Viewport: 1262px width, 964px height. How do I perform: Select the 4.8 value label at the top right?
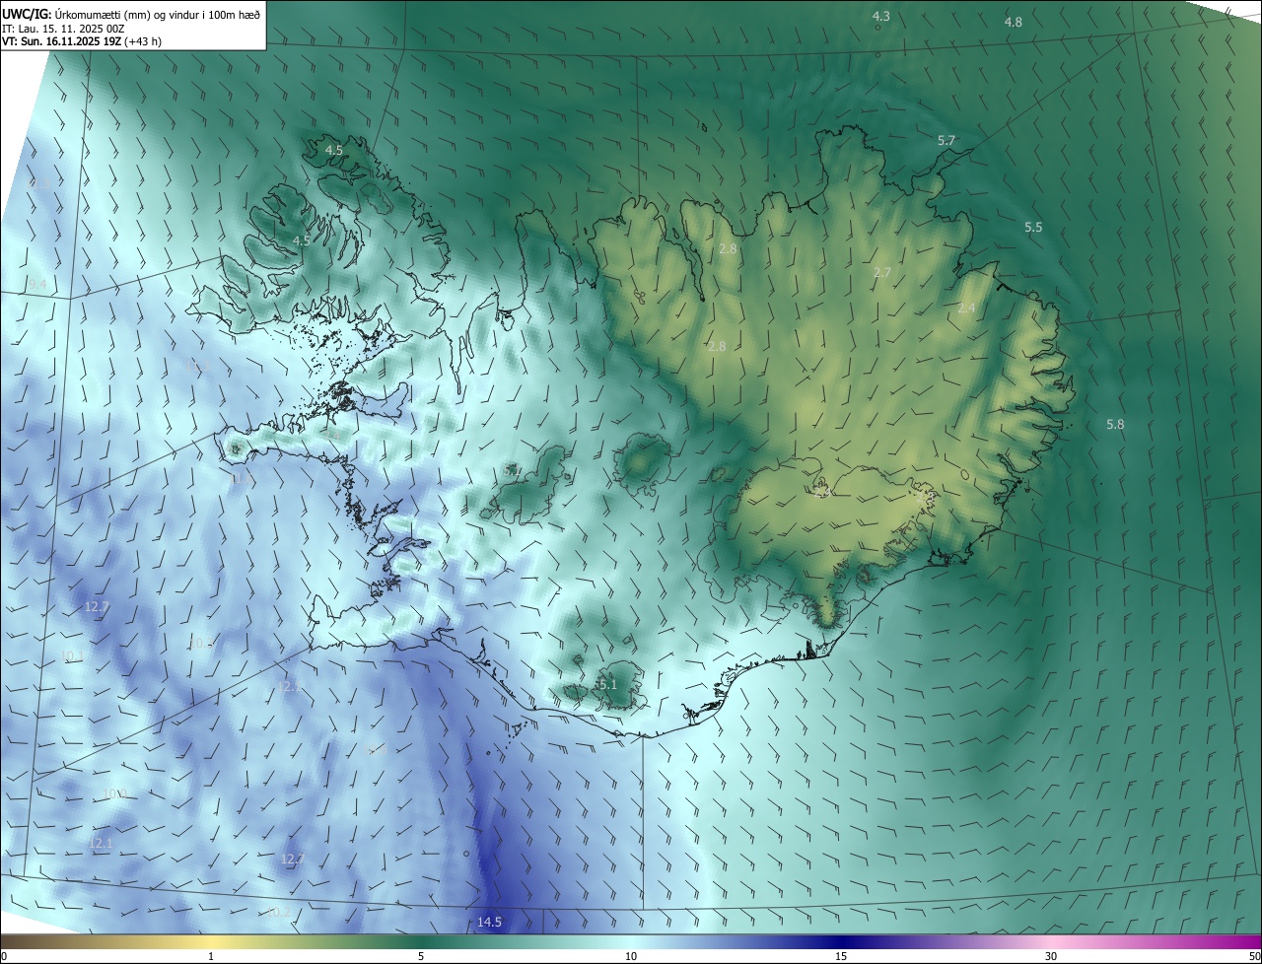click(x=1013, y=22)
